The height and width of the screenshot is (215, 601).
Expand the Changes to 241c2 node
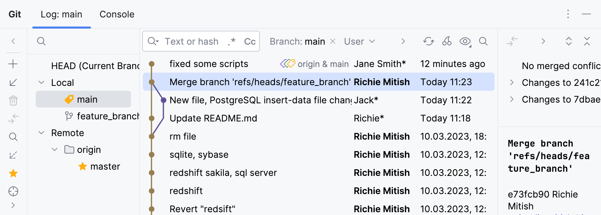[512, 83]
